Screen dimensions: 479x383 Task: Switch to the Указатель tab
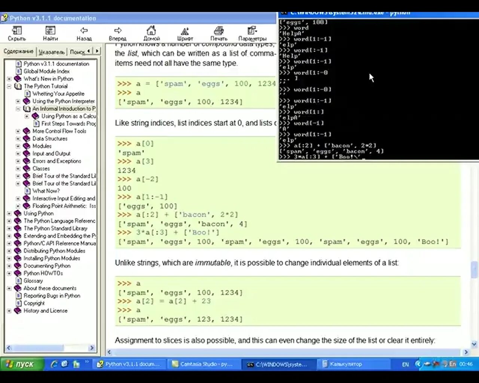pyautogui.click(x=52, y=52)
